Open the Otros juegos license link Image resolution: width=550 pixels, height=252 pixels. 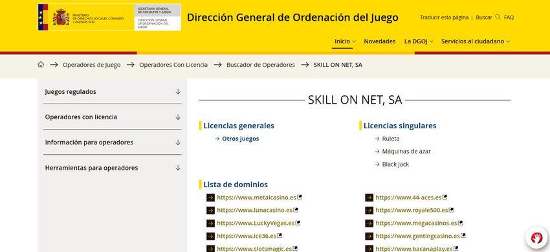(x=240, y=139)
